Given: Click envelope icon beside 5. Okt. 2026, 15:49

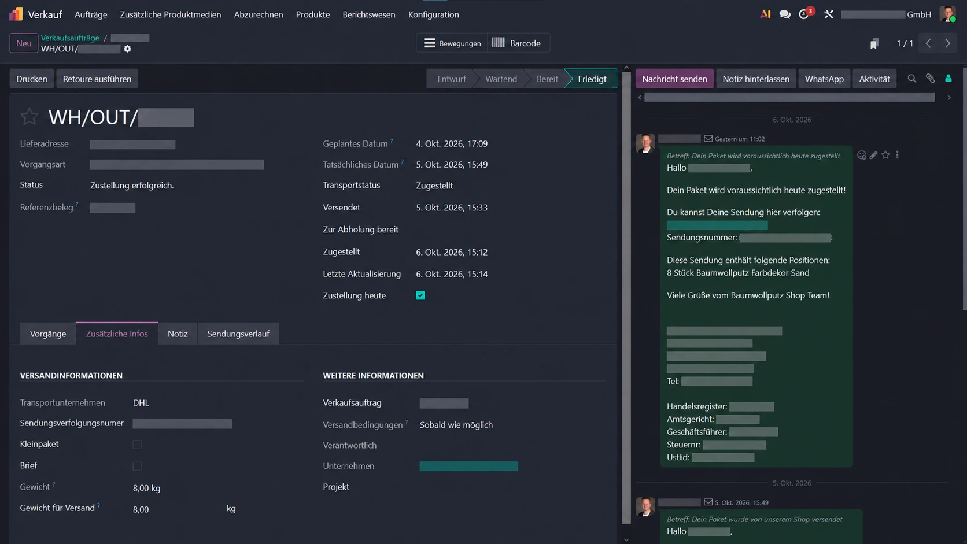Looking at the screenshot, I should 708,502.
